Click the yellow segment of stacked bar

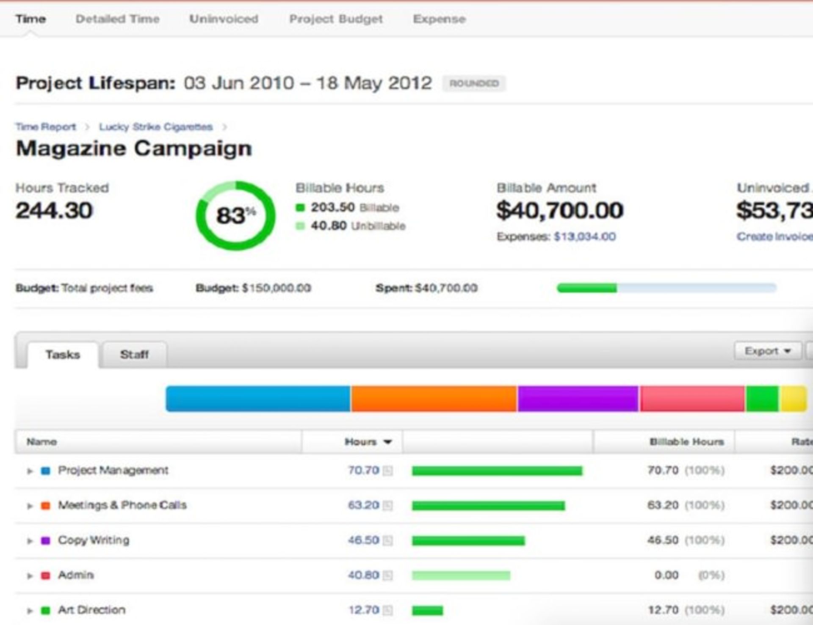point(793,399)
